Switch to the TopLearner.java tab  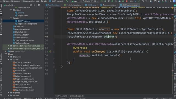(109, 5)
